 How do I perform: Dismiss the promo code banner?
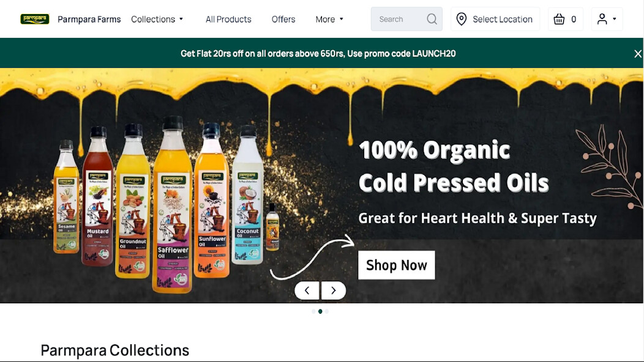pyautogui.click(x=637, y=53)
